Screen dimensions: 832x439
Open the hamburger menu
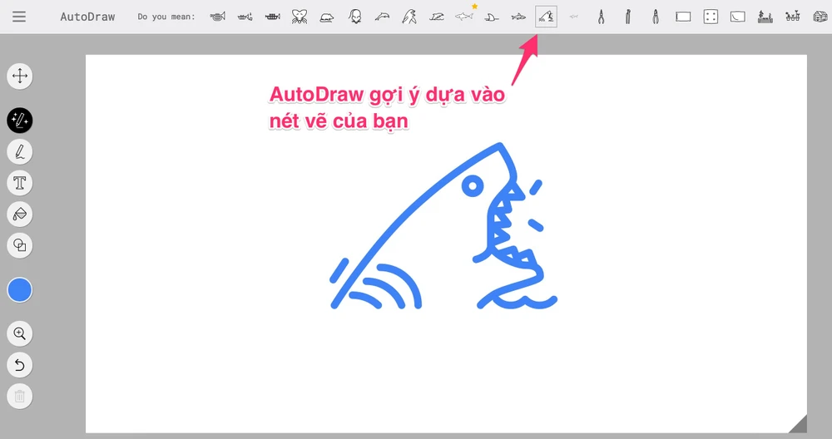click(19, 17)
